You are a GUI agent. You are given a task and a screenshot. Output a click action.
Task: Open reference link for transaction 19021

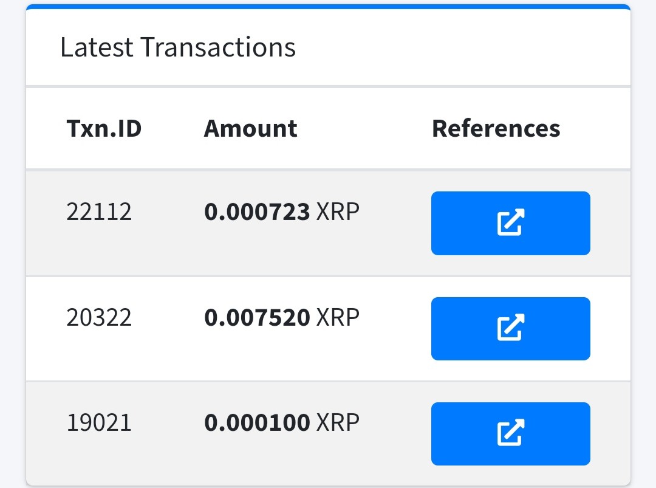point(510,433)
